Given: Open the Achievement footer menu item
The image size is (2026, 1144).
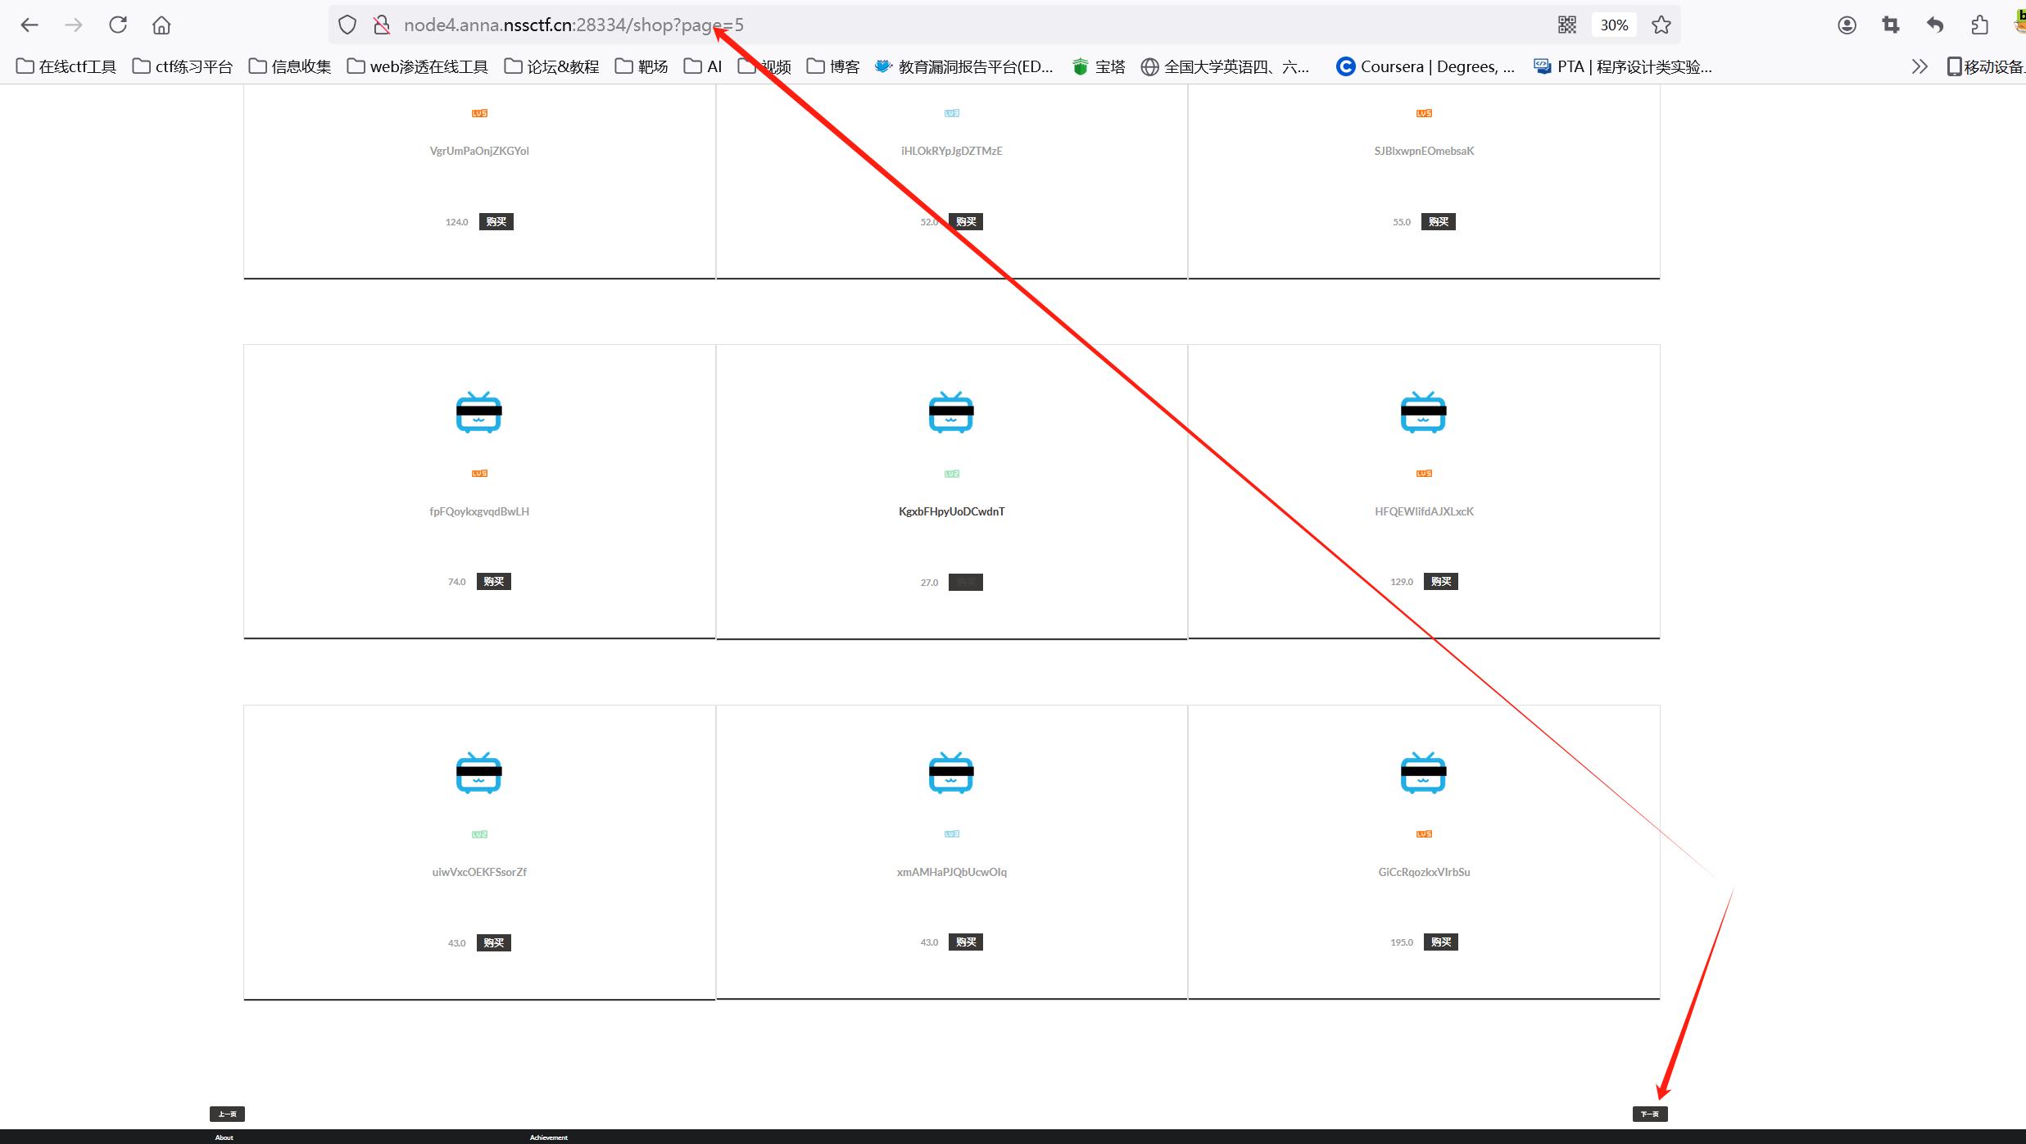Looking at the screenshot, I should (548, 1137).
